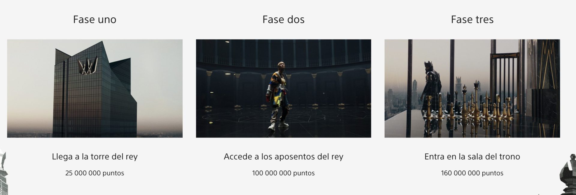
Task: Open the colorful-jacket figure image
Action: (x=283, y=88)
